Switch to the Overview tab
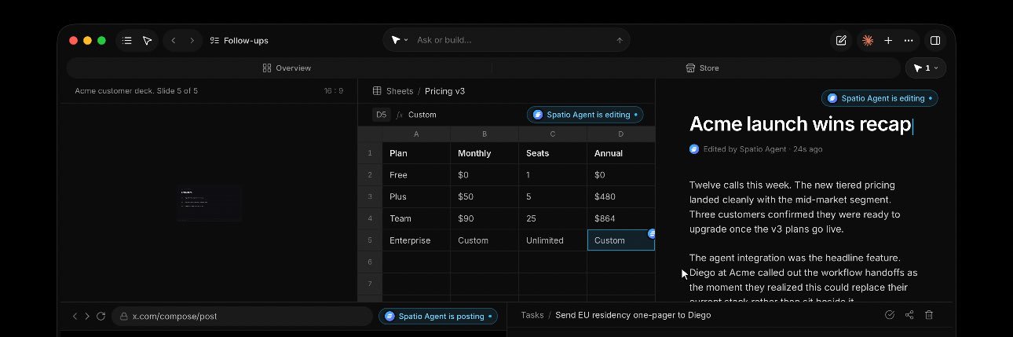Viewport: 1013px width, 337px height. coord(287,68)
